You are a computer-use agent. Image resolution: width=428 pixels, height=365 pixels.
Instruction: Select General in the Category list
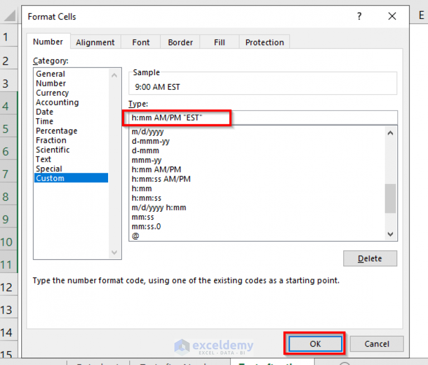click(71, 74)
